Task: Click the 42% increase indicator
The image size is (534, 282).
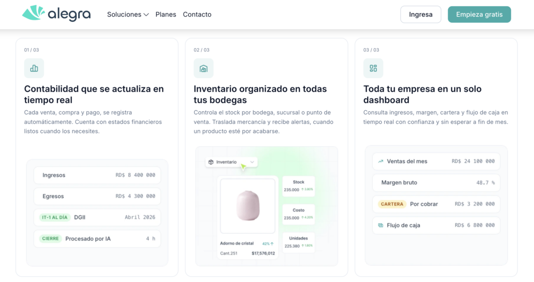Action: tap(268, 243)
